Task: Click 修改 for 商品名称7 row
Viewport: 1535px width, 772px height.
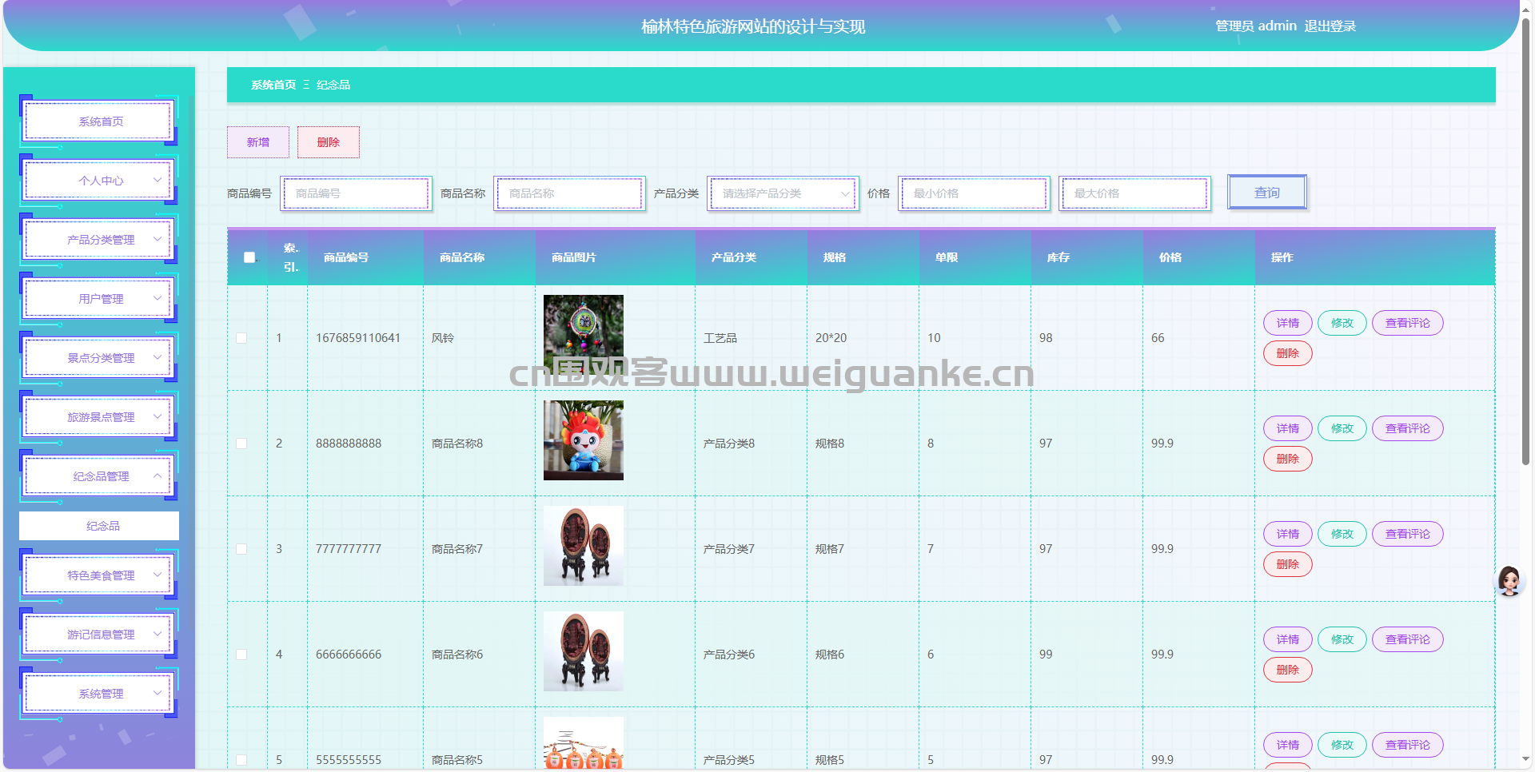Action: coord(1342,534)
